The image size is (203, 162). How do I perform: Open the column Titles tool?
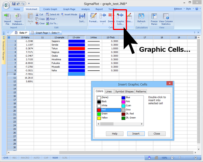point(130,18)
